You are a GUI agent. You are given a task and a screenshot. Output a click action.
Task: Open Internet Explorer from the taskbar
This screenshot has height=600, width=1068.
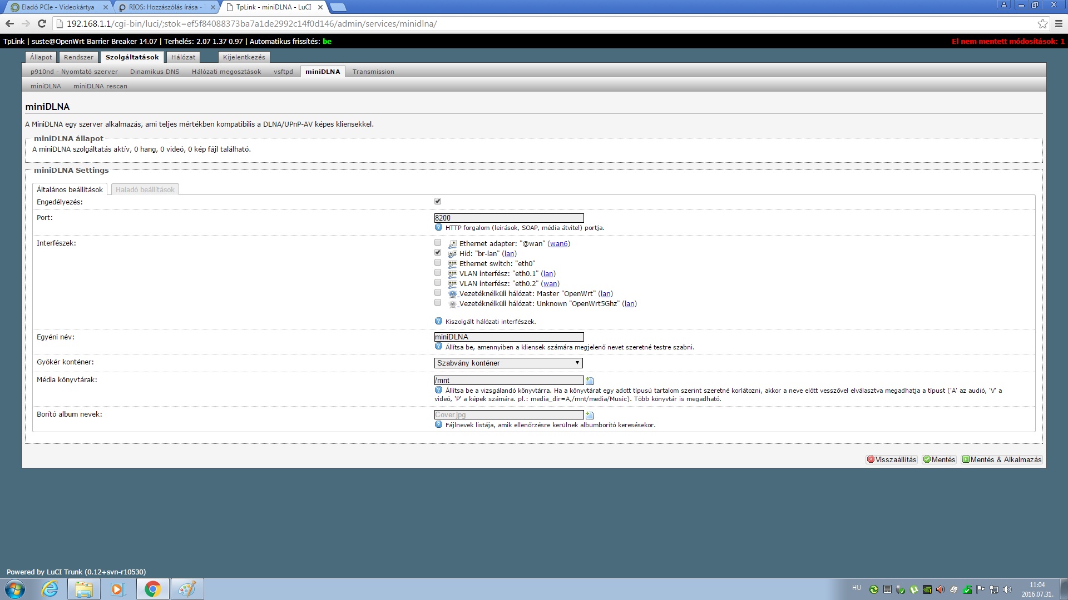(x=50, y=589)
